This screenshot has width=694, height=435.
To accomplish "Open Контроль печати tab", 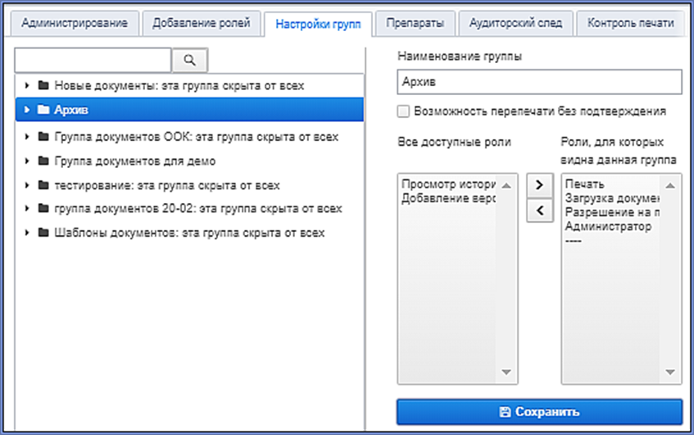I will (630, 23).
